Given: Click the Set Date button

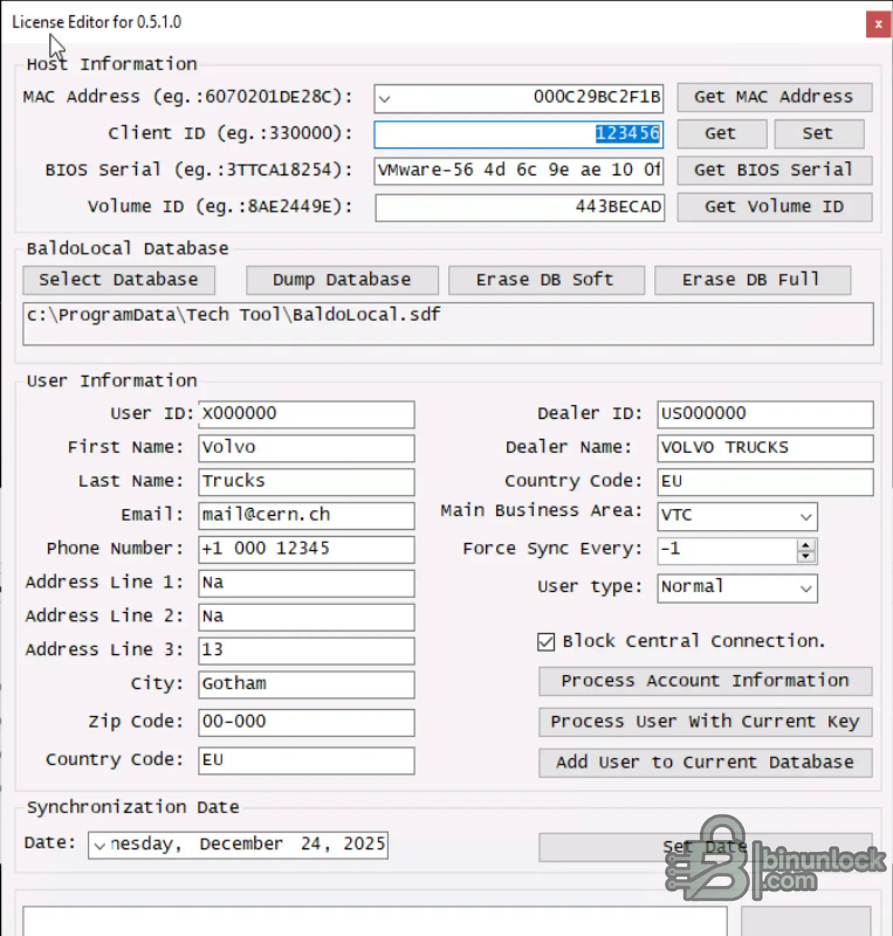Looking at the screenshot, I should coord(705,847).
